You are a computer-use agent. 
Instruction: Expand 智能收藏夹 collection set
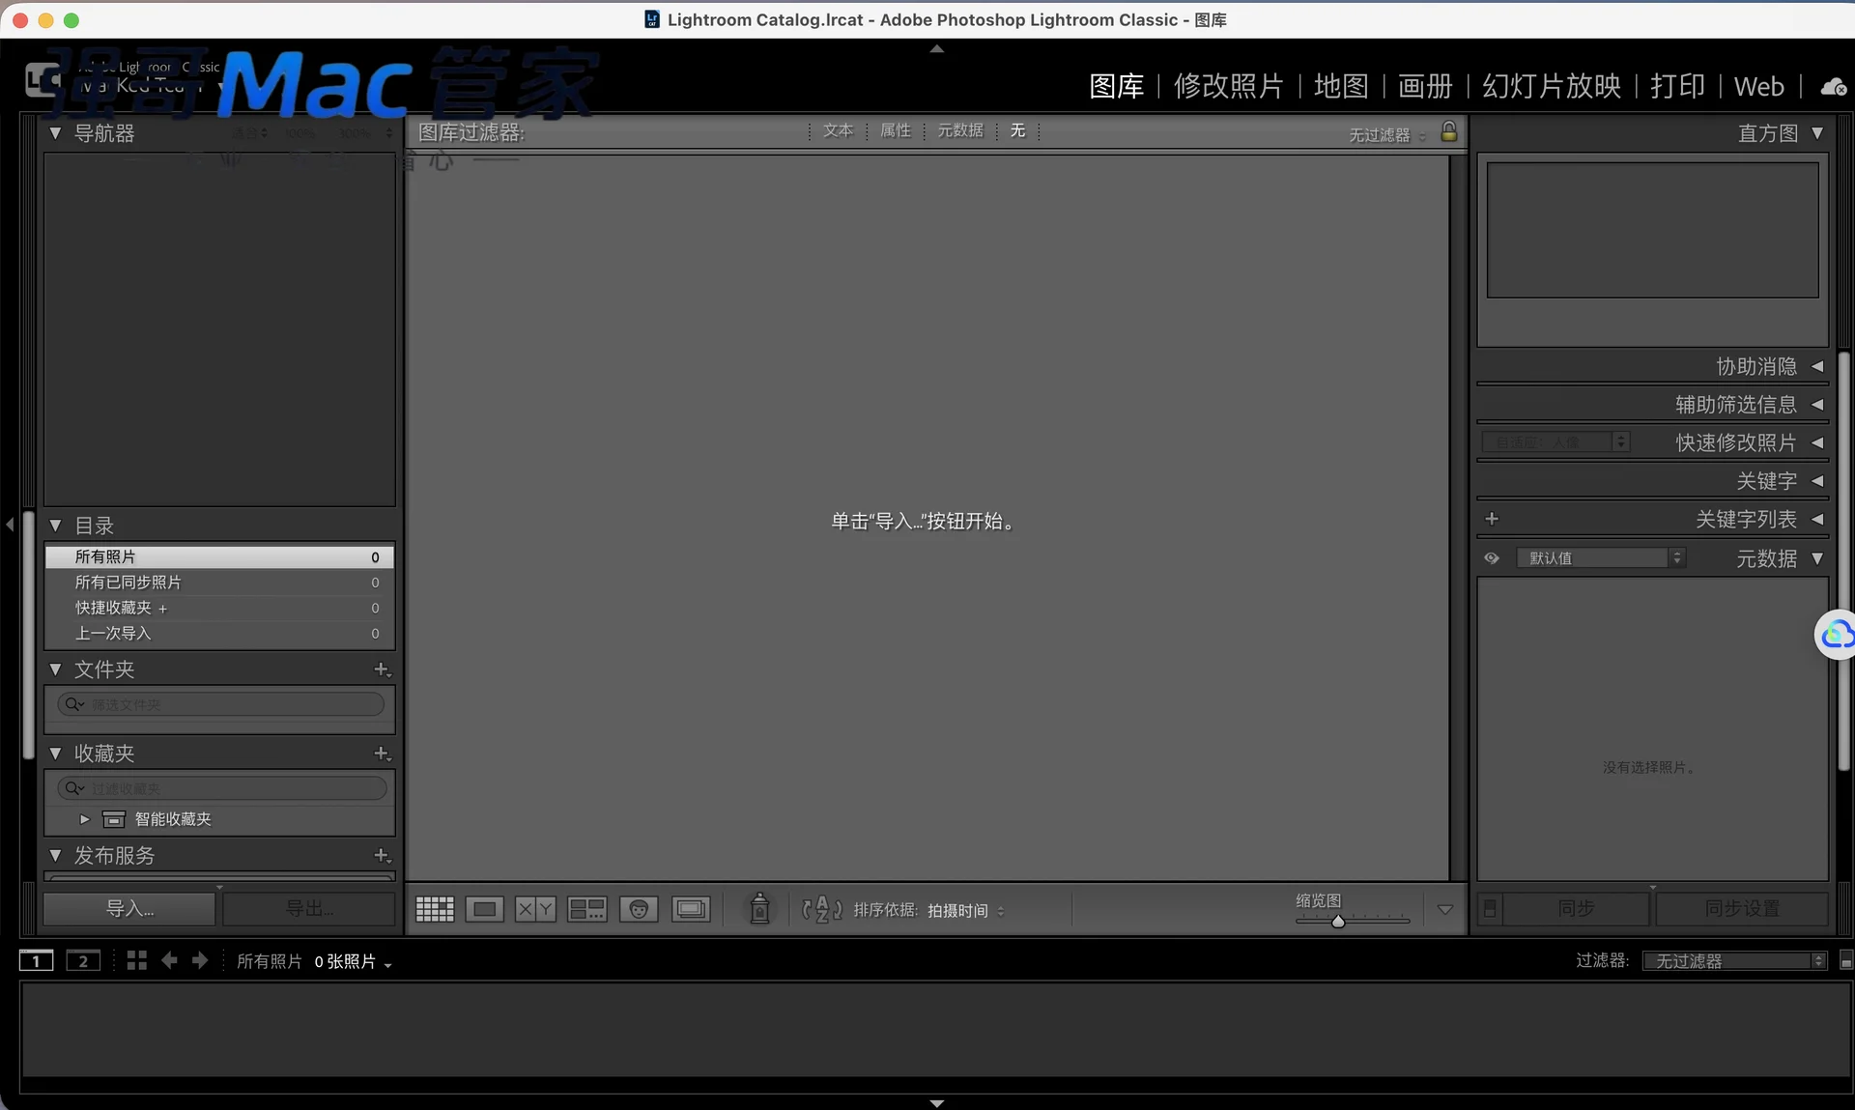[84, 819]
